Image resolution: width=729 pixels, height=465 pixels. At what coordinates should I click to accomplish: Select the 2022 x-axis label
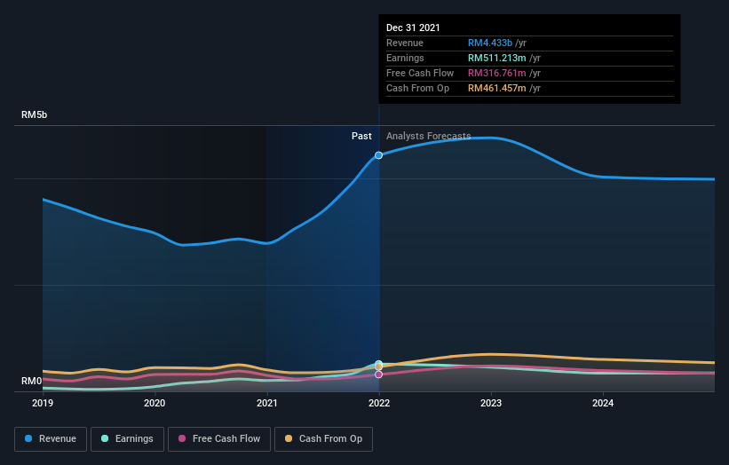pyautogui.click(x=379, y=403)
